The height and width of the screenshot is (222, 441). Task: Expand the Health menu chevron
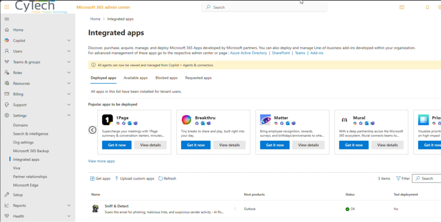[x=69, y=216]
